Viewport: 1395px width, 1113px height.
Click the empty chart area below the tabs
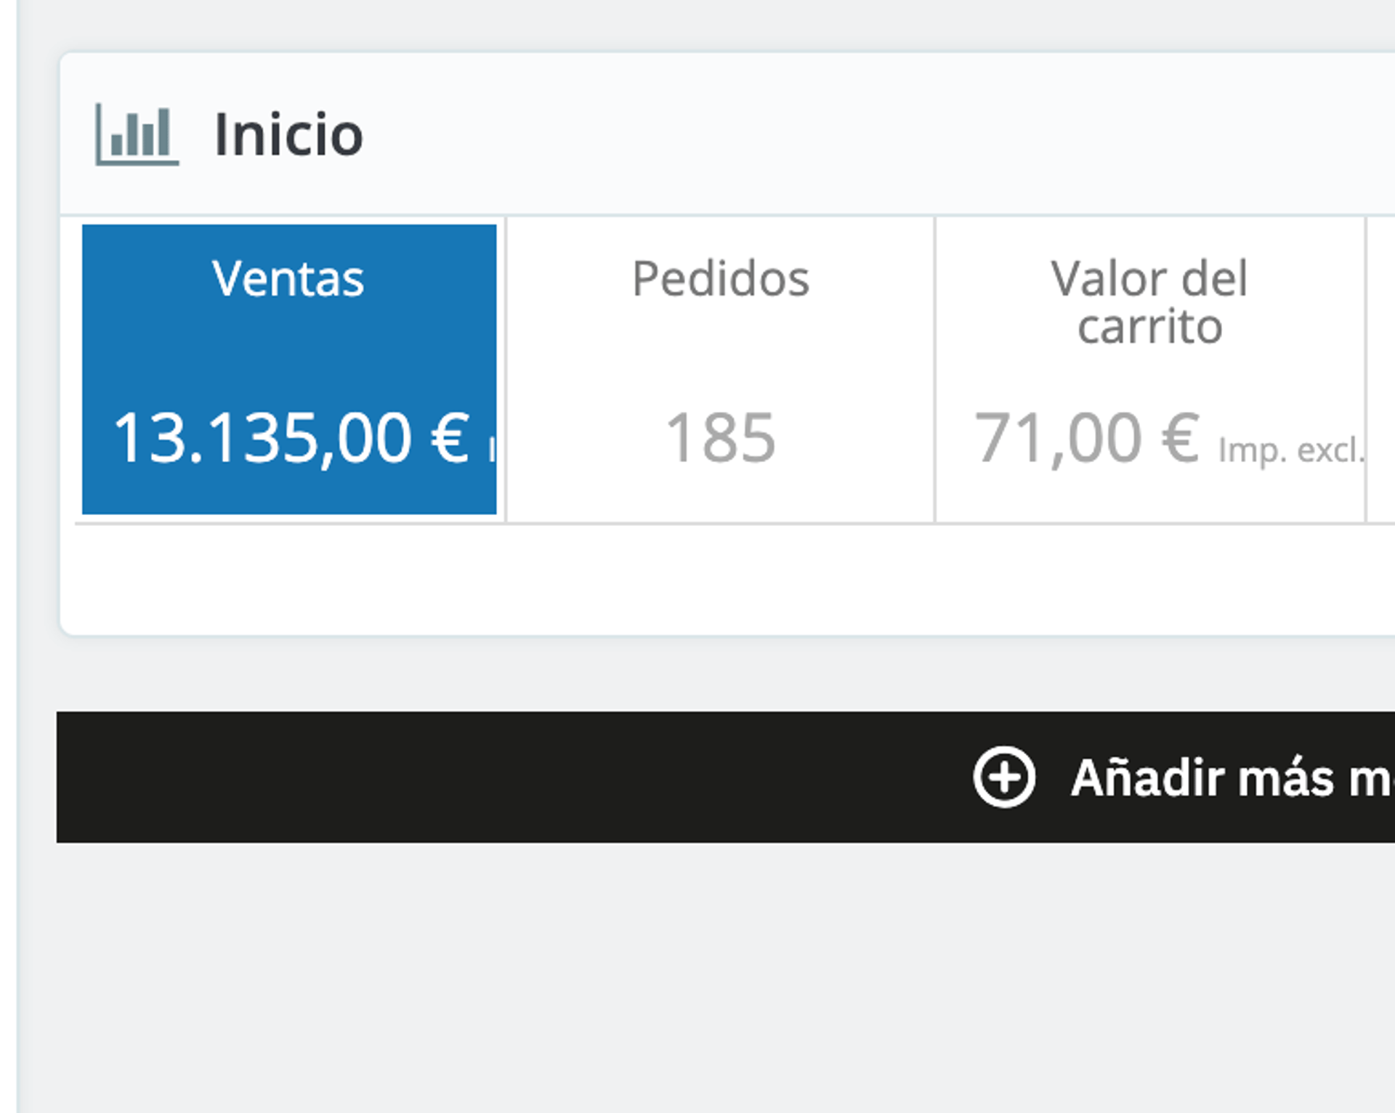[727, 579]
